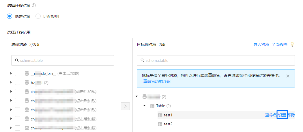Screen dimensions: 303x132
Task: Click the 选择迁移范围 section label
Action: [19, 32]
